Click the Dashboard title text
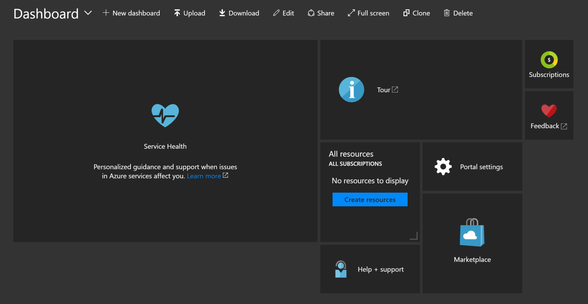588x304 pixels. tap(46, 14)
